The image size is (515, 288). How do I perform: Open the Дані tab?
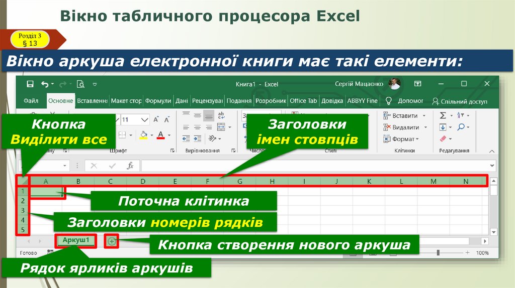182,101
